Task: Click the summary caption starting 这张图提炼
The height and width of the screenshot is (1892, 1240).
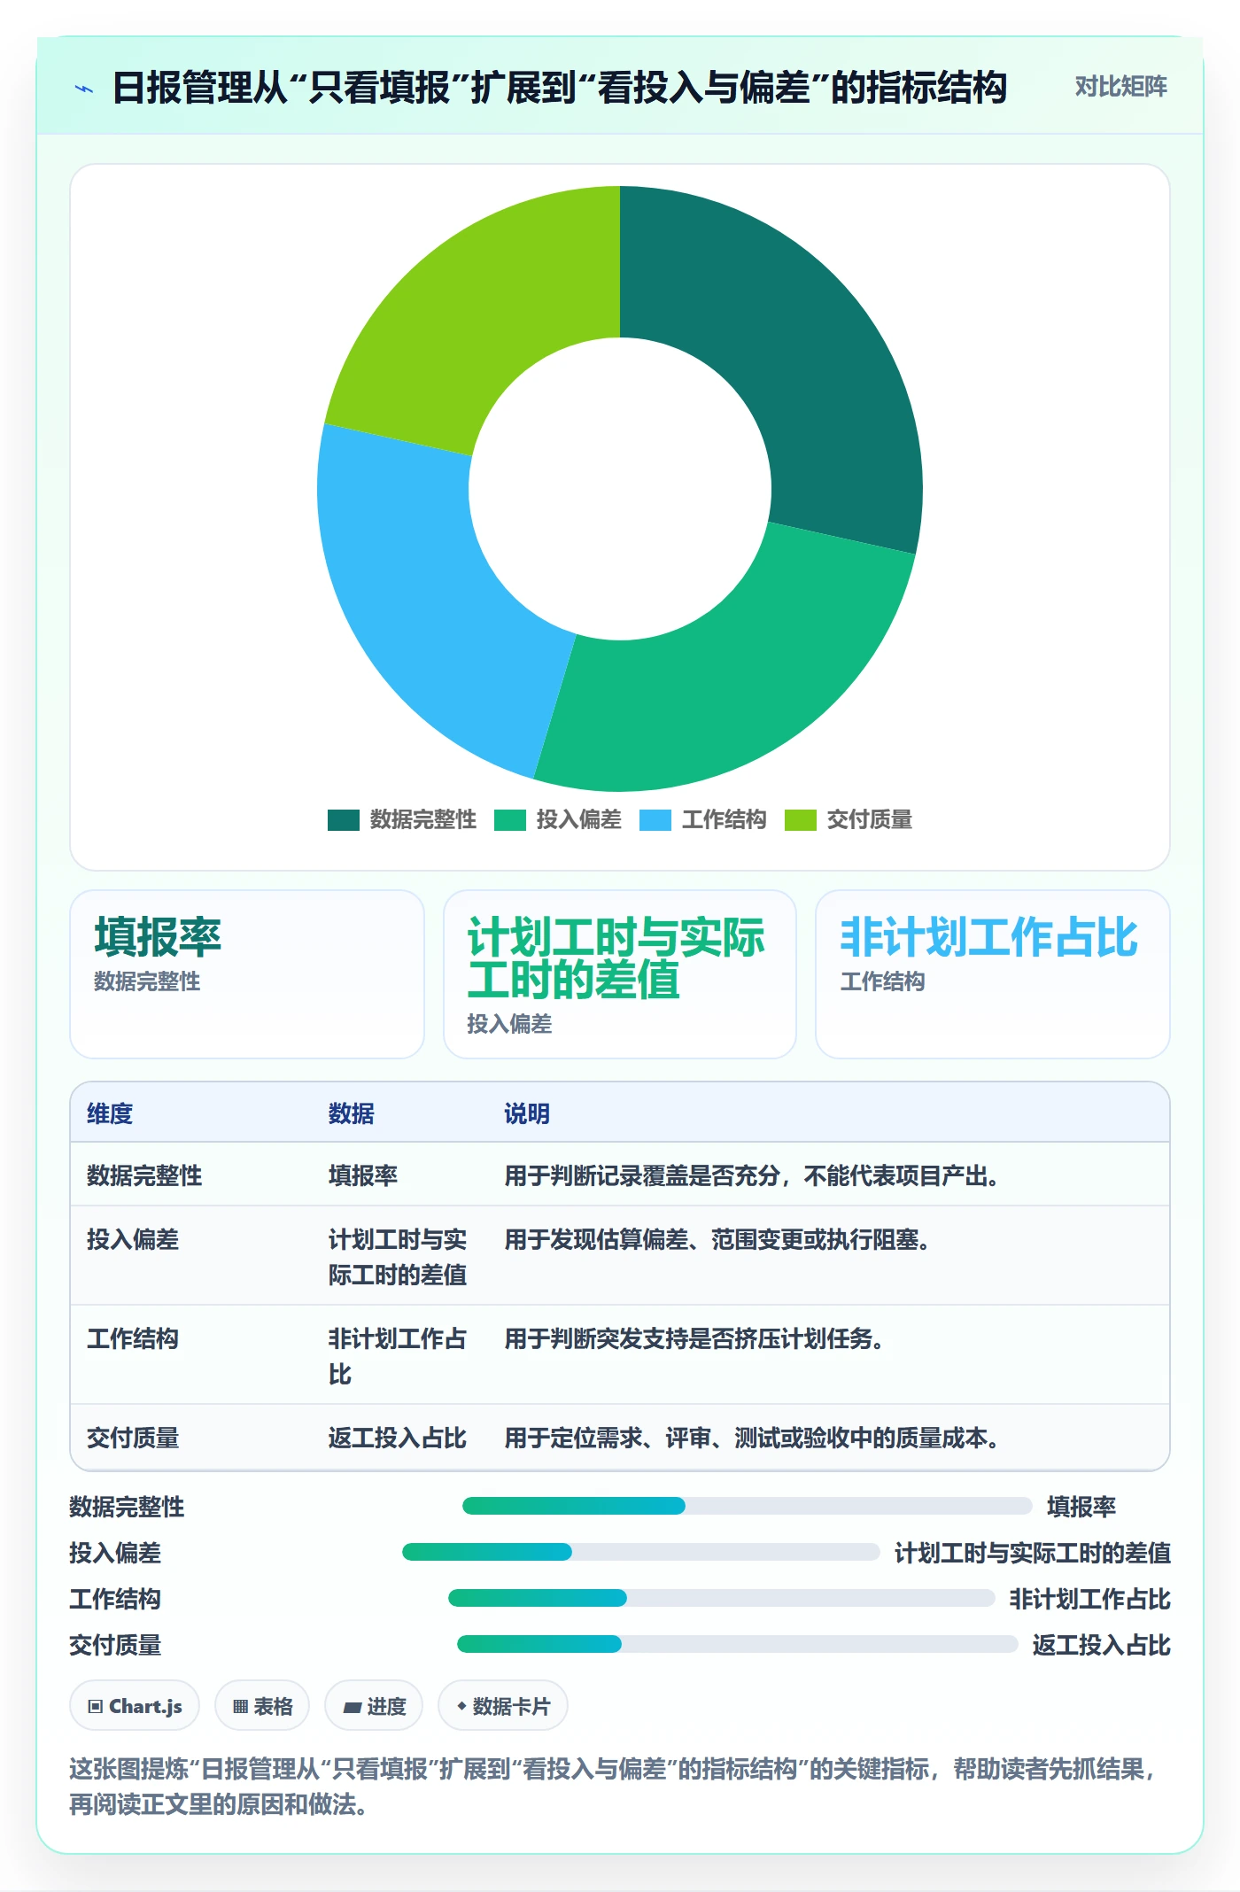Action: point(613,1787)
